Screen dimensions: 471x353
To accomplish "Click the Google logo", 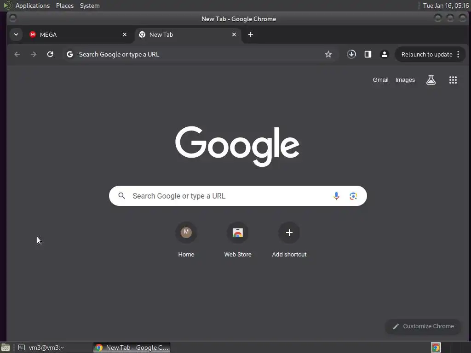I will (x=237, y=146).
